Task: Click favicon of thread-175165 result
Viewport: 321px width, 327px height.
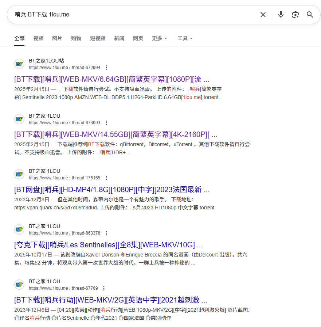Action: coord(19,174)
